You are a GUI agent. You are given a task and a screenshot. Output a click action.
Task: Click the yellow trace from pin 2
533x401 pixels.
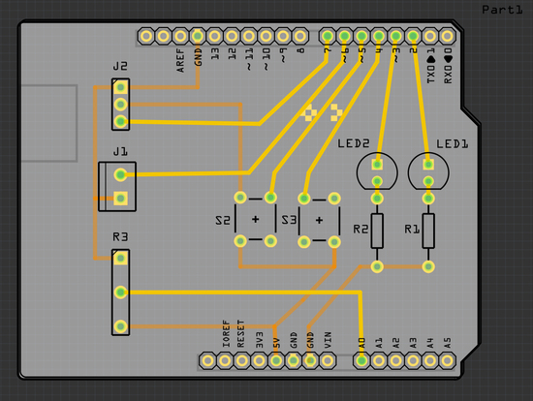point(421,101)
